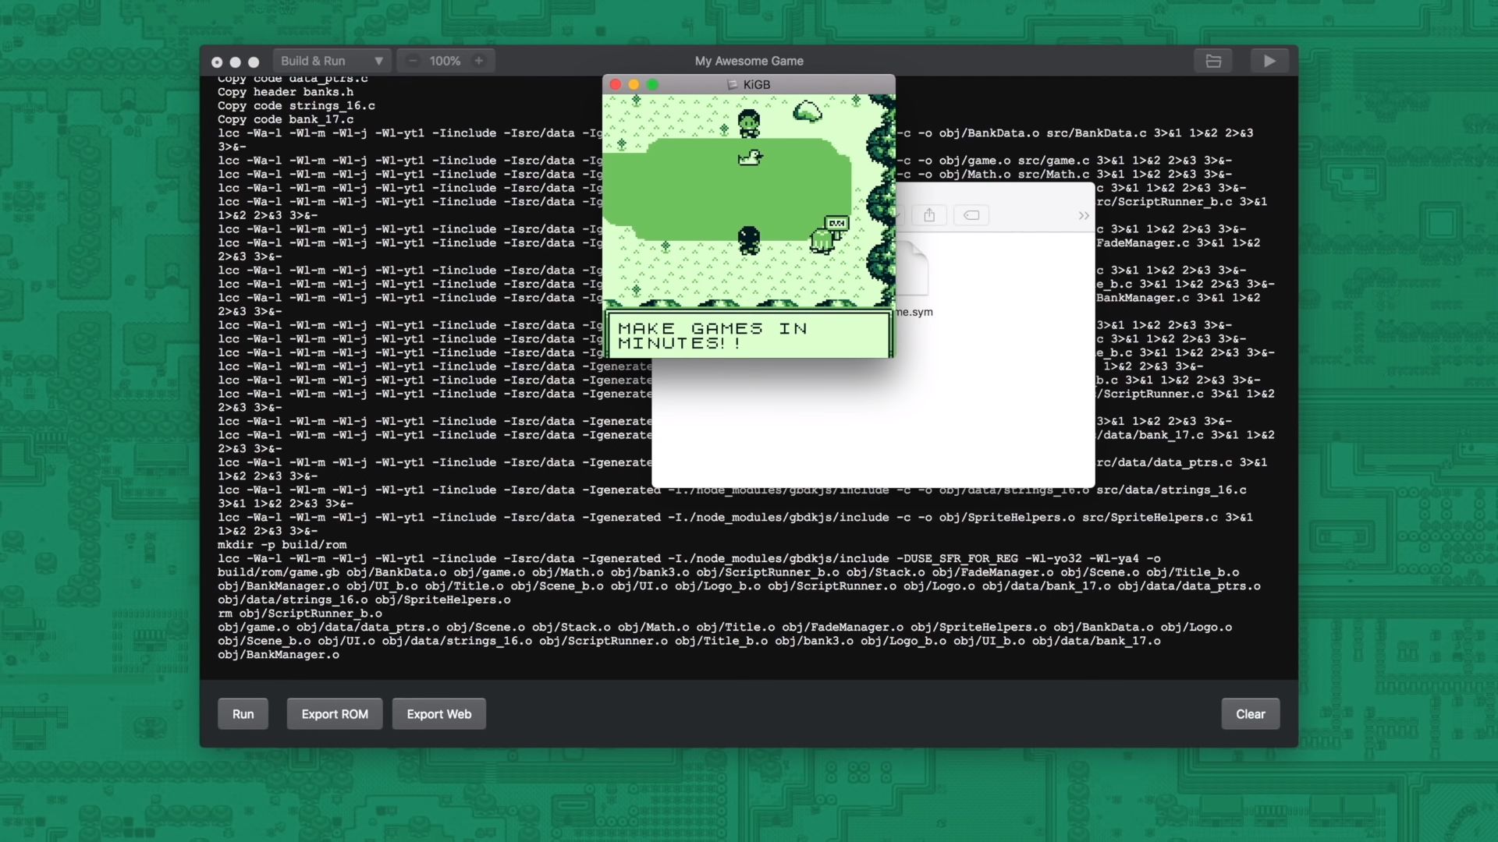The width and height of the screenshot is (1498, 842).
Task: Click the KiGB title bar document icon
Action: tap(732, 84)
